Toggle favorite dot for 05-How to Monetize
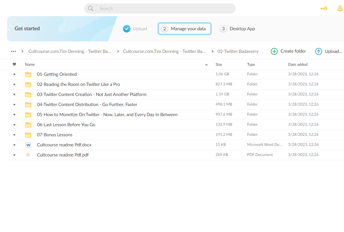344x232 pixels. coord(14,115)
